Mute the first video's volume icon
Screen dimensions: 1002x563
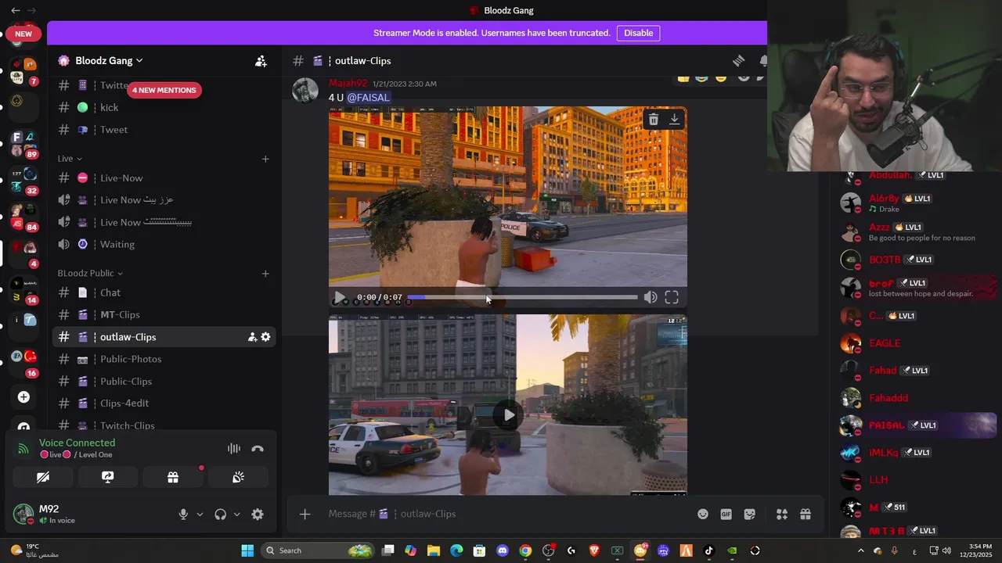pos(651,298)
